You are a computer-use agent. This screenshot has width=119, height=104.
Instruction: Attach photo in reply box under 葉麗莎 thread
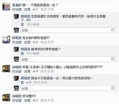coord(113,30)
